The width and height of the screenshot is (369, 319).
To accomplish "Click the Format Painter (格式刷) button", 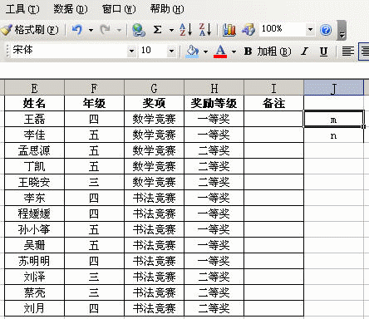I will coord(30,30).
